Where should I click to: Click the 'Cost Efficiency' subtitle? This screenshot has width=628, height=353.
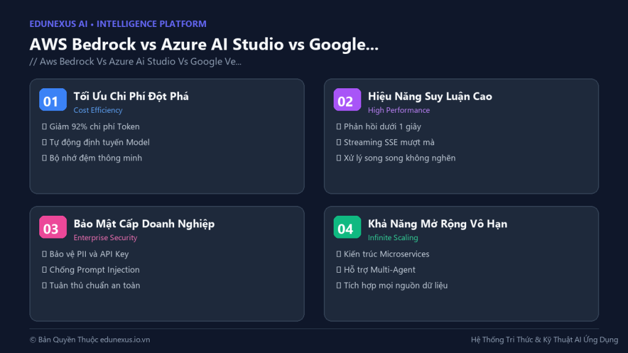pyautogui.click(x=98, y=110)
